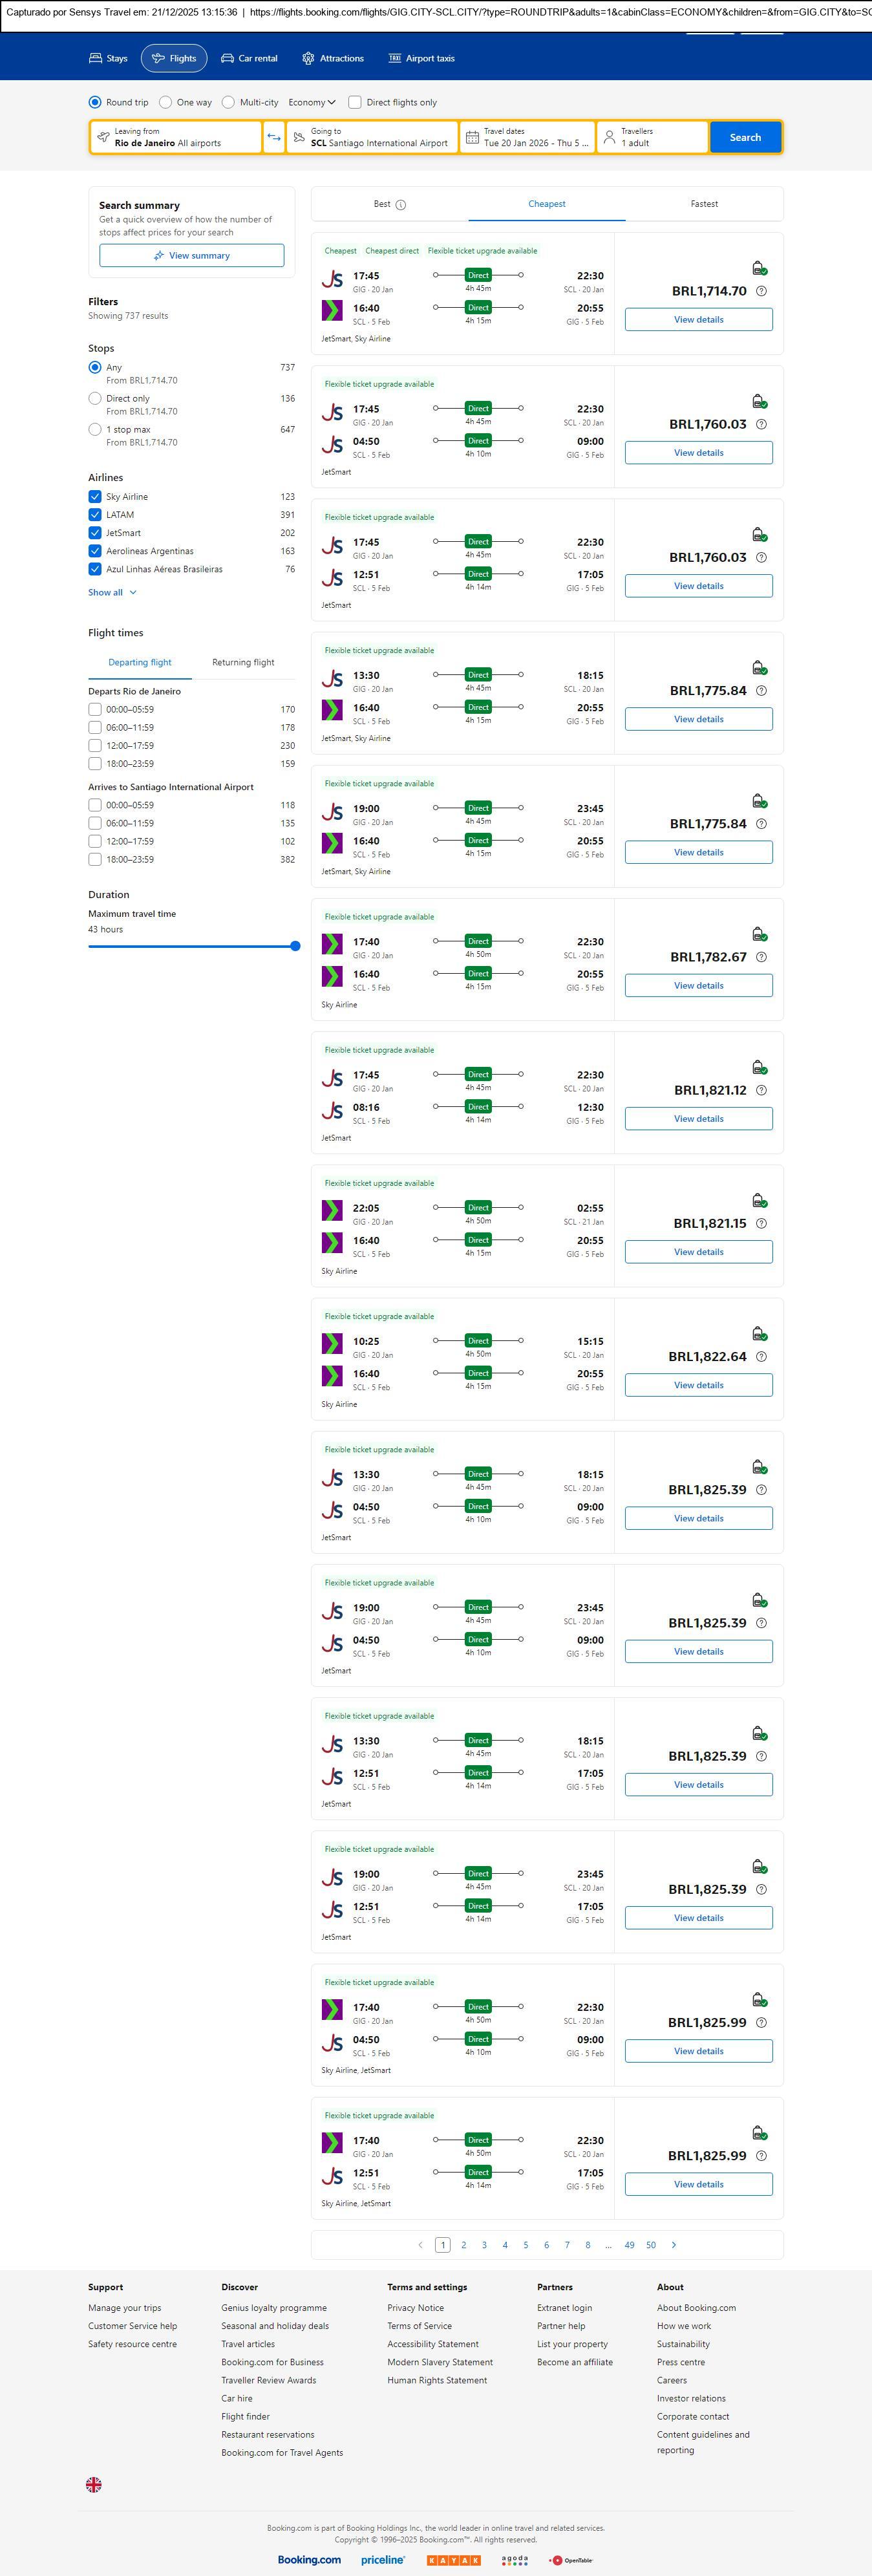
Task: Click the Maximum travel time slider handle
Action: [x=295, y=946]
